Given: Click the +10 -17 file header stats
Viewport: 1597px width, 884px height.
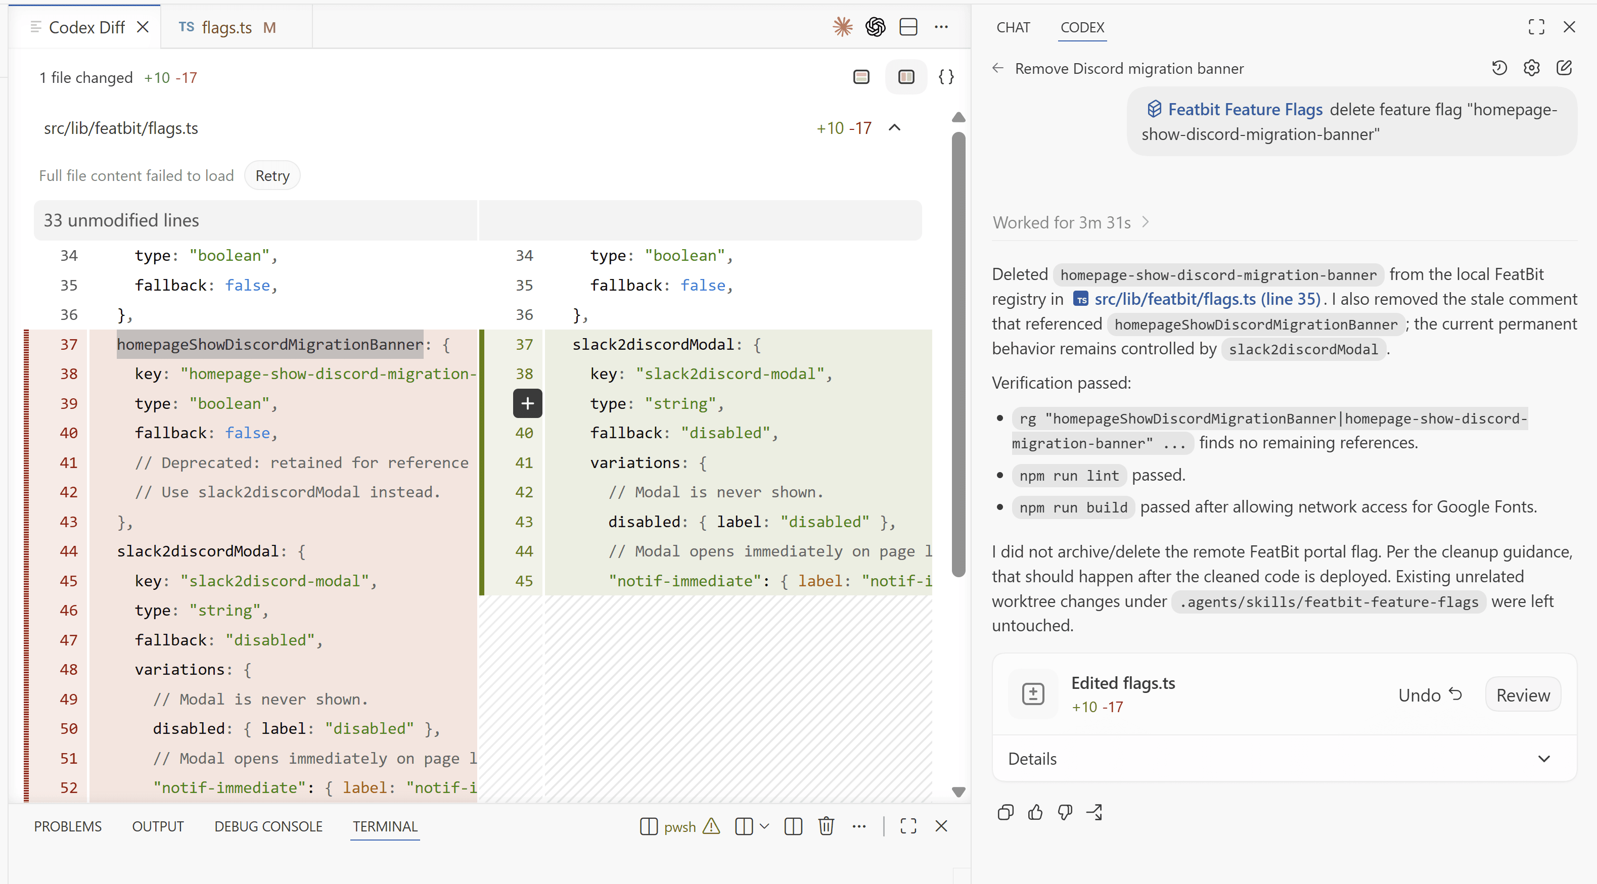Looking at the screenshot, I should click(x=844, y=128).
